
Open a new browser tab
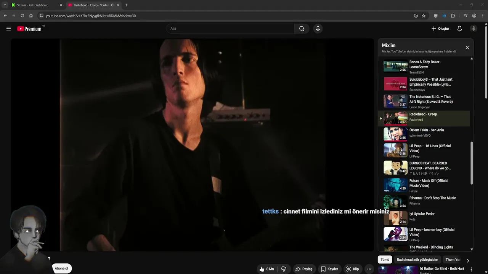[126, 5]
